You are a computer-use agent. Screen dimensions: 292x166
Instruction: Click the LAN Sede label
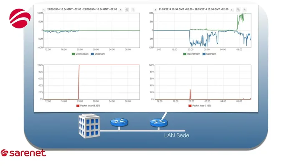[177, 135]
